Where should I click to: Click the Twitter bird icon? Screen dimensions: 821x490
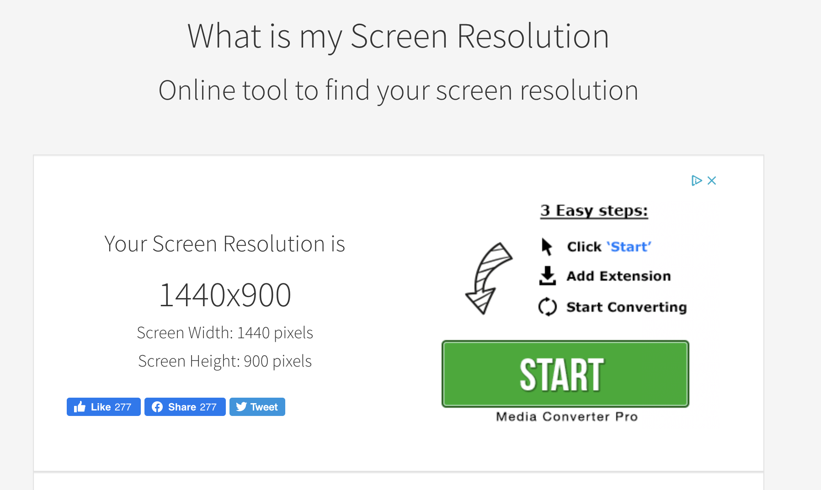coord(241,407)
